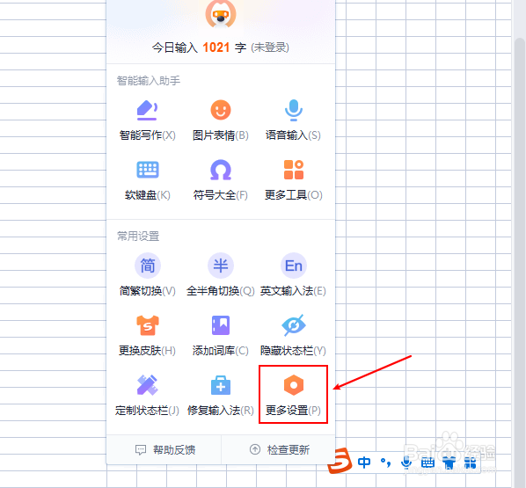Click microphone icon on status bar
Viewport: 526px width, 488px height.
click(x=406, y=463)
